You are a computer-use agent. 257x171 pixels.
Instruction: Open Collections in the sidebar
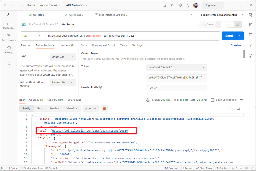click(x=9, y=25)
